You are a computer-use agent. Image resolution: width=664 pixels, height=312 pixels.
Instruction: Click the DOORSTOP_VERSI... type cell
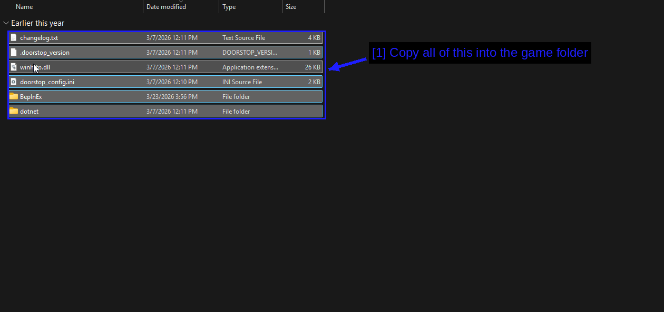click(x=250, y=53)
